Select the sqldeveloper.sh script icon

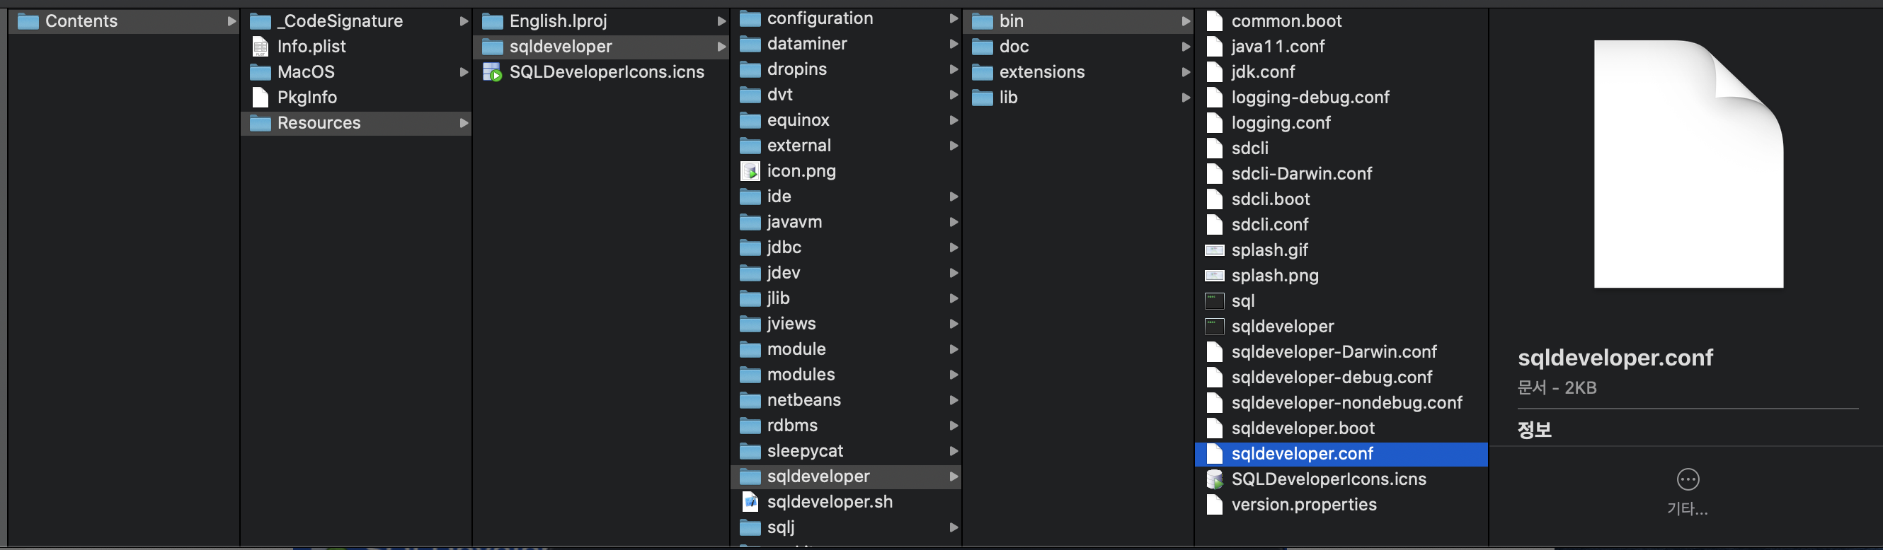[750, 502]
